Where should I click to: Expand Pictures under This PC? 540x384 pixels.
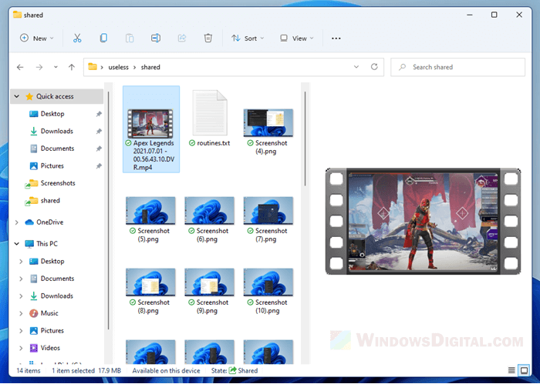point(21,330)
